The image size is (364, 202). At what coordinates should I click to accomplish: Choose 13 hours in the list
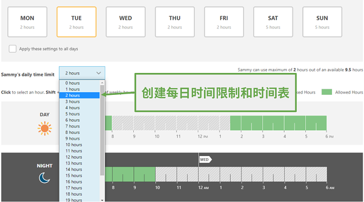coord(80,163)
